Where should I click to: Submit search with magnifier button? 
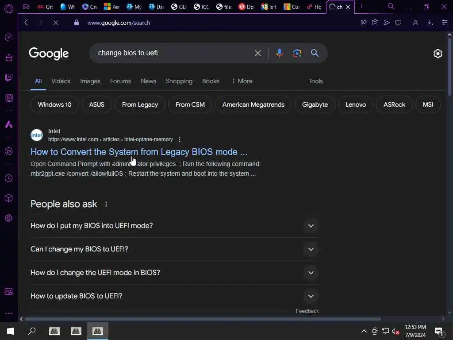pyautogui.click(x=315, y=53)
